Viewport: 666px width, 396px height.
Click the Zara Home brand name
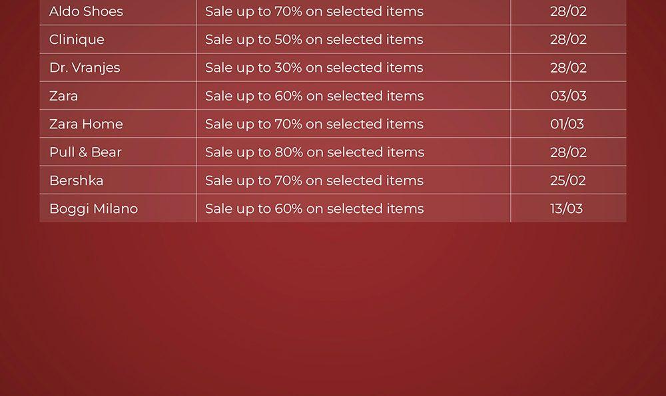[x=86, y=124]
